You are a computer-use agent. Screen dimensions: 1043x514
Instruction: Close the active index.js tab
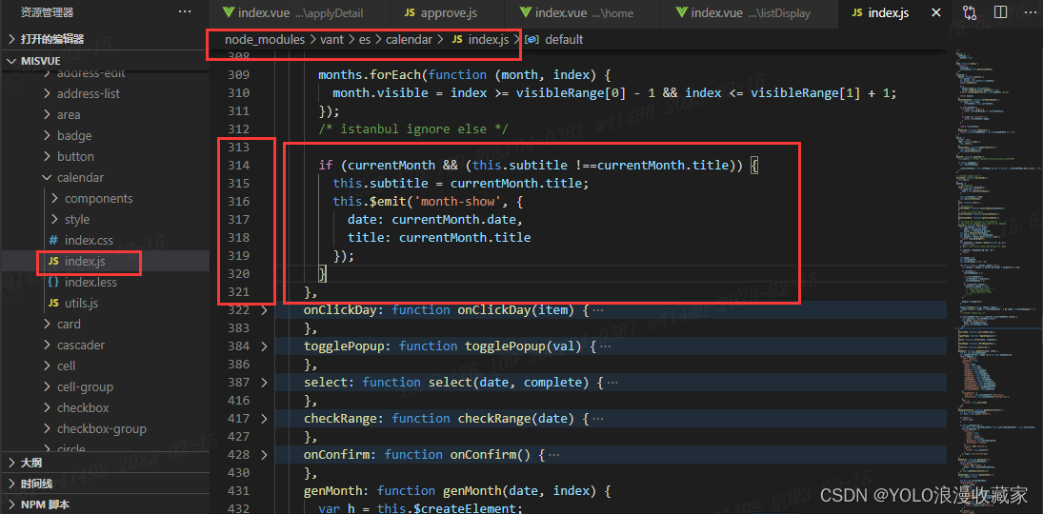pyautogui.click(x=936, y=12)
